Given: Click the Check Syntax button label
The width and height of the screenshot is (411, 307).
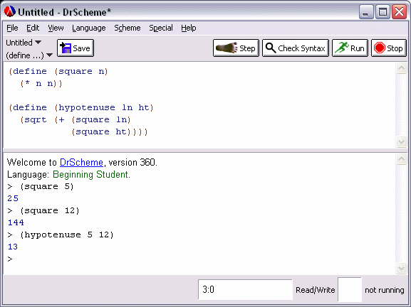Looking at the screenshot, I should tap(301, 48).
